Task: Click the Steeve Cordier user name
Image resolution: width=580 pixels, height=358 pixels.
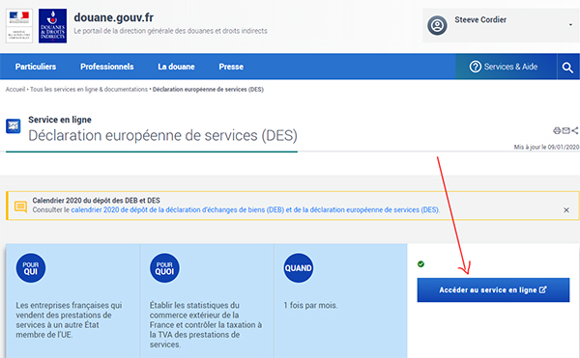Action: [x=480, y=20]
